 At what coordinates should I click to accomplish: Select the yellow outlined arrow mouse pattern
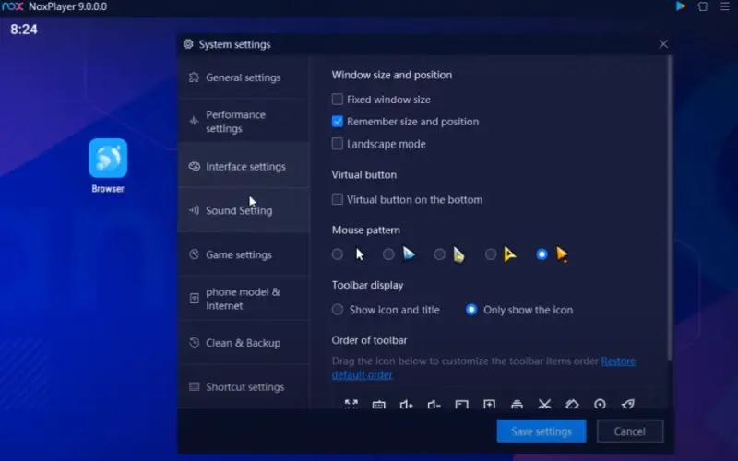(491, 254)
